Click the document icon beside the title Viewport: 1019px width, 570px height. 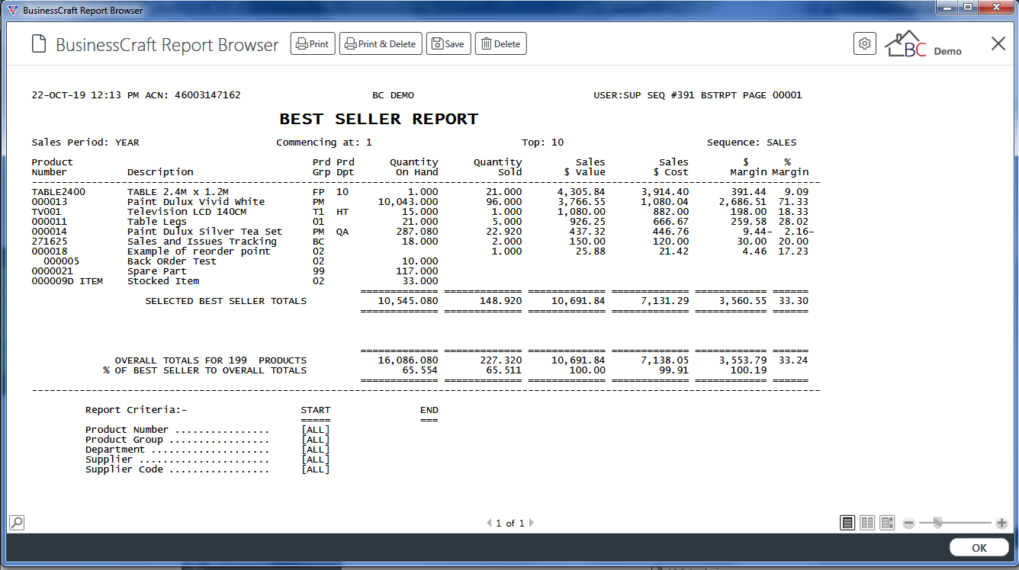pyautogui.click(x=39, y=44)
